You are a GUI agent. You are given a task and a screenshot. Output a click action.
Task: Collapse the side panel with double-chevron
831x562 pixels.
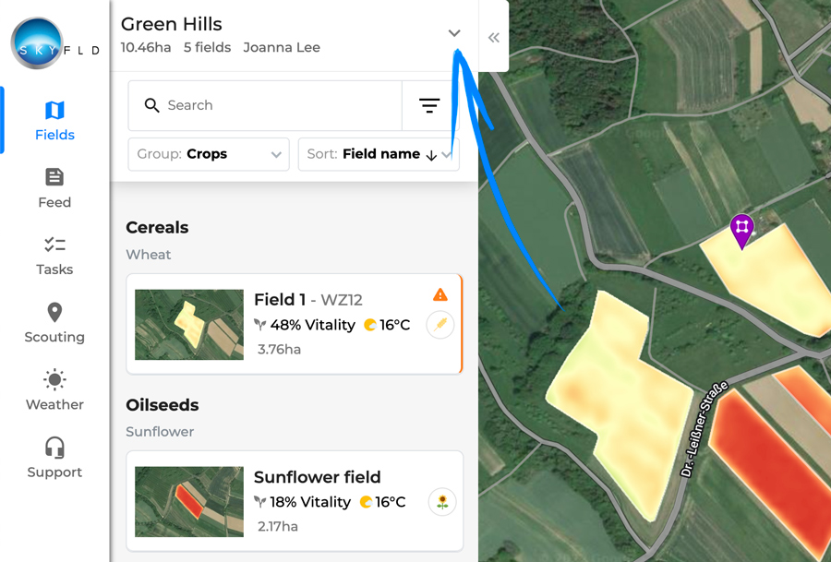493,38
